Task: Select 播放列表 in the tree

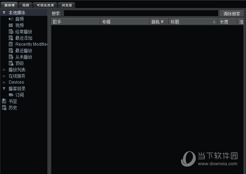Action: [x=17, y=70]
